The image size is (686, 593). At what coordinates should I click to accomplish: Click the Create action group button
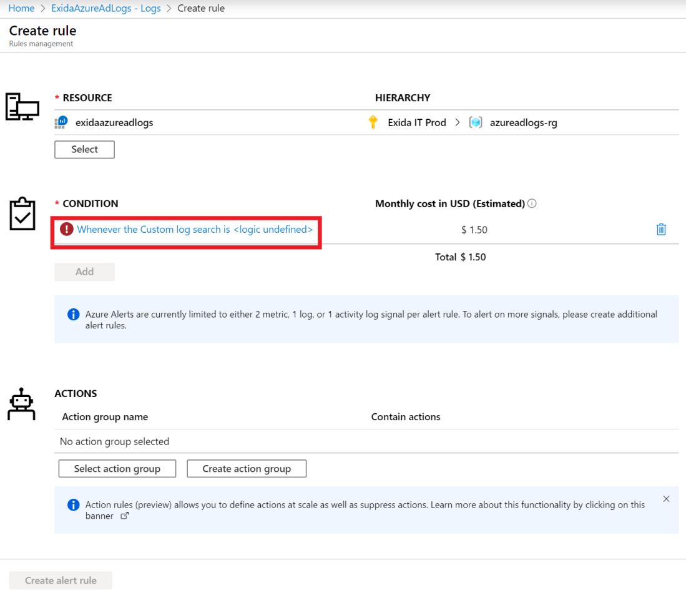247,469
